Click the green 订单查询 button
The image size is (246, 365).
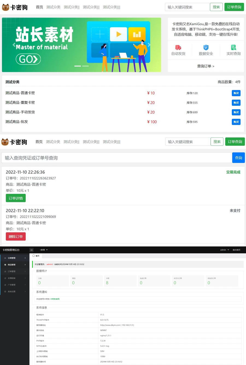(x=234, y=7)
